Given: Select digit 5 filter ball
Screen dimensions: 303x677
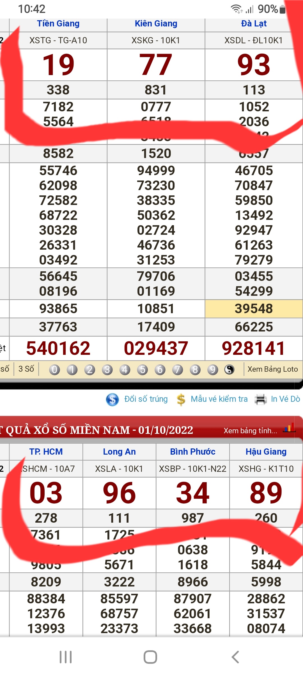Looking at the screenshot, I should pyautogui.click(x=143, y=369).
